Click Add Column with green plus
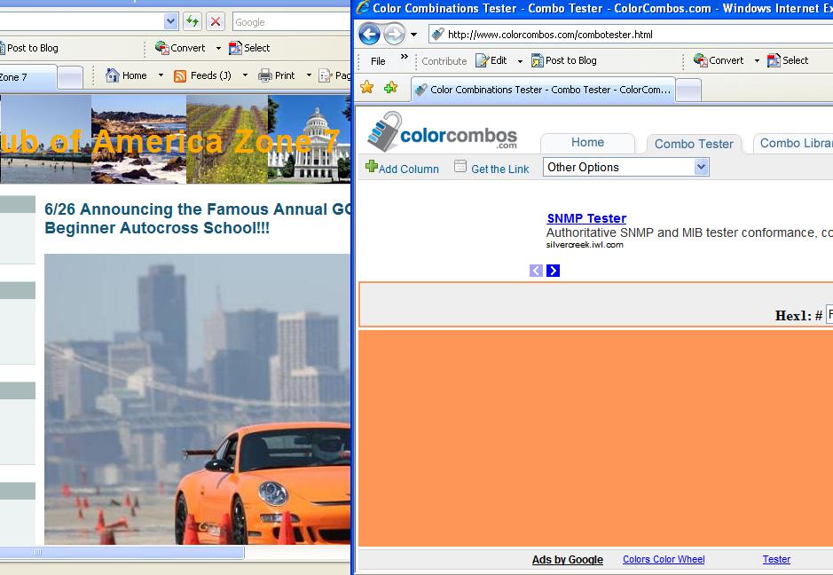833x575 pixels. click(402, 168)
